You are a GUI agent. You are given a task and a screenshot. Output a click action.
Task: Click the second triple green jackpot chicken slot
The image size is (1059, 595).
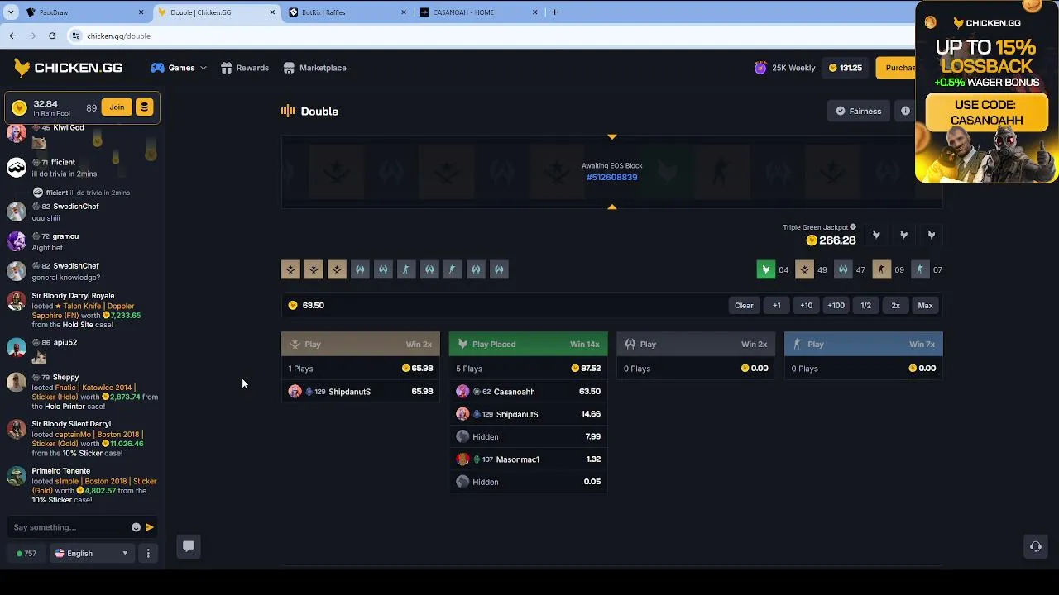[903, 236]
